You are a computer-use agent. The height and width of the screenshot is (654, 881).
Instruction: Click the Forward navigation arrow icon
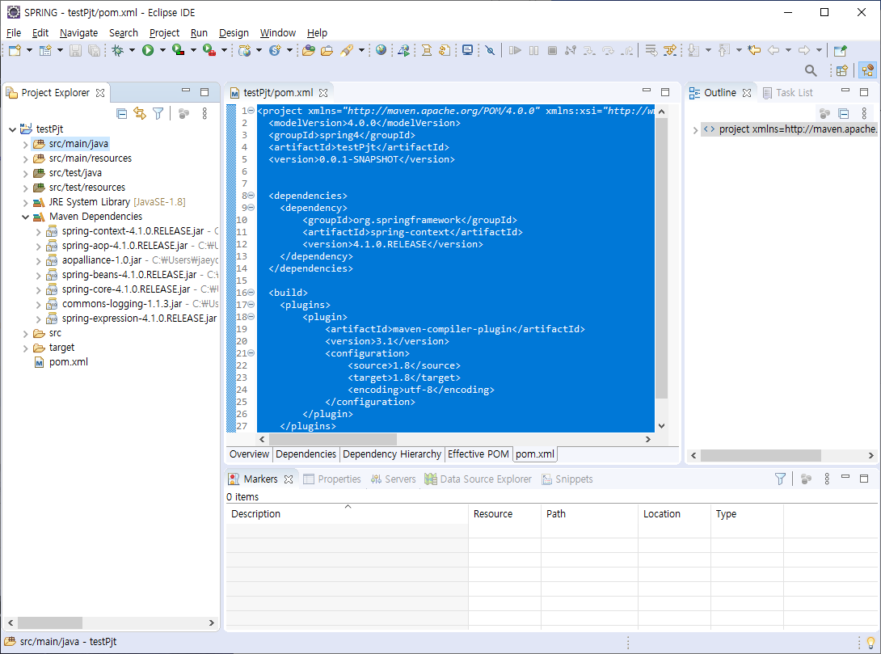(804, 51)
